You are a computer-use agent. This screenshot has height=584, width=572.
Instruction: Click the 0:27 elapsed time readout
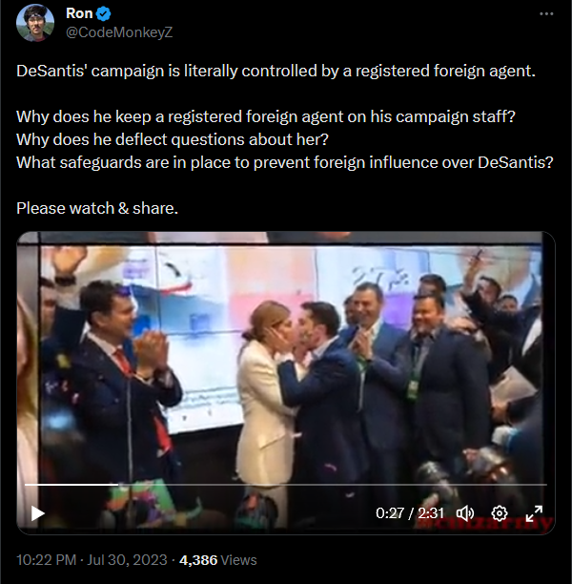pos(390,513)
